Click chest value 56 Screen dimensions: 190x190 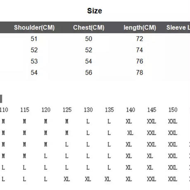click(x=88, y=73)
